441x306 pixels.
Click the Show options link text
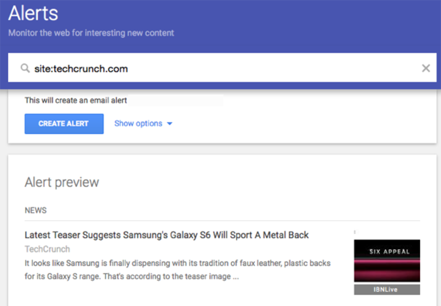[x=138, y=123]
